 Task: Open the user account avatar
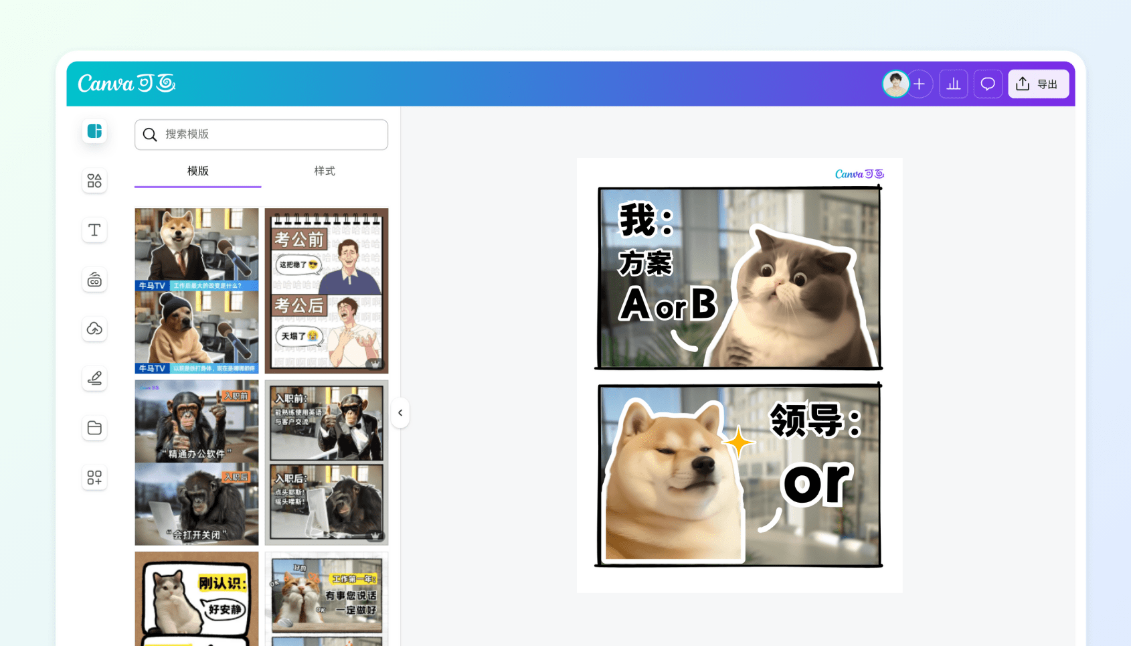click(x=896, y=84)
